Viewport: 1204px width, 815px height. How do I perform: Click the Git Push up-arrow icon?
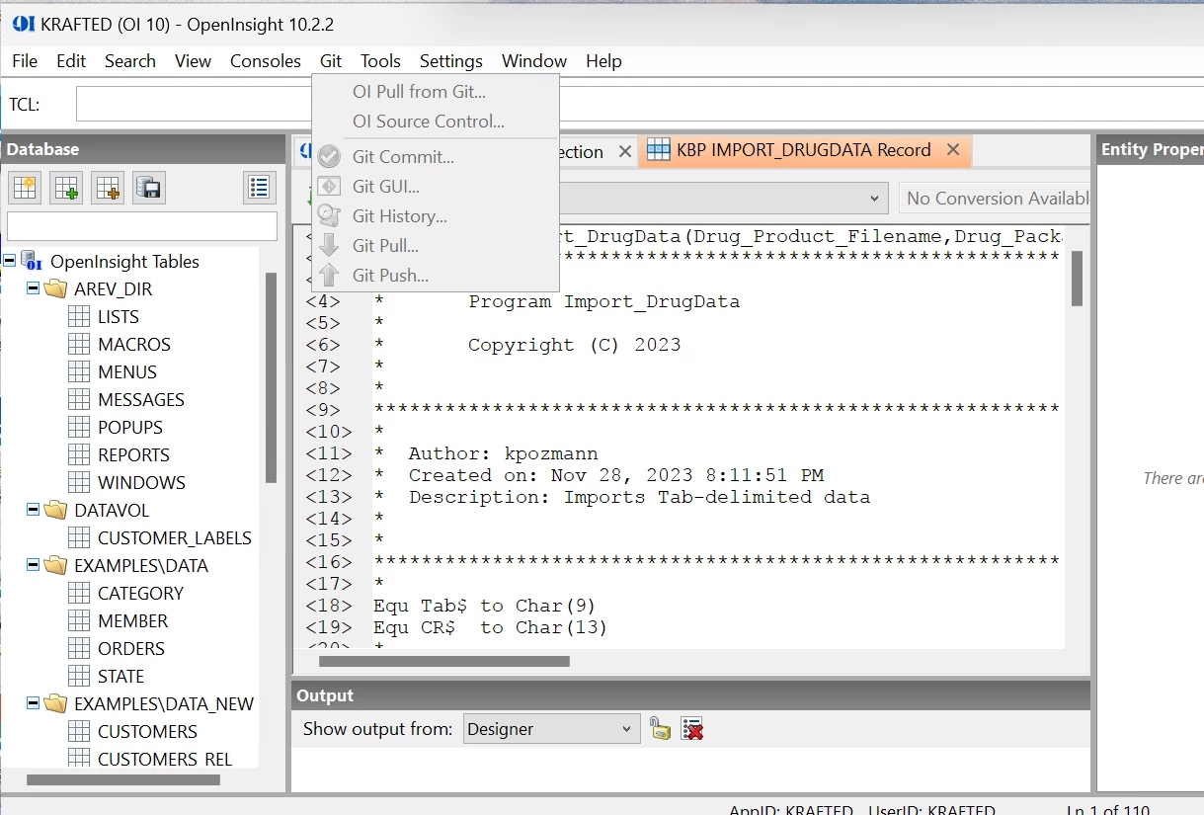[330, 276]
